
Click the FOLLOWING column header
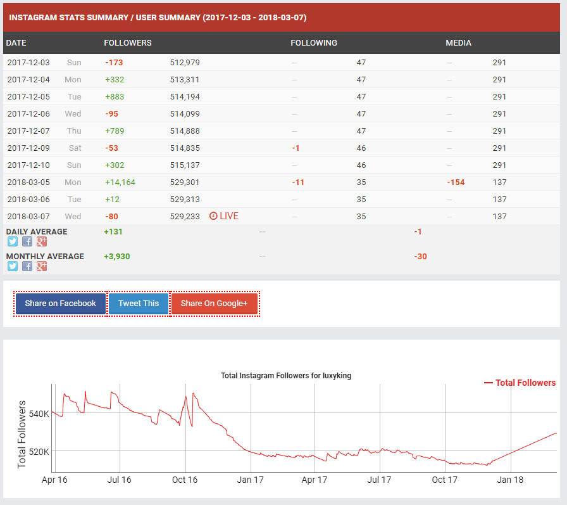coord(314,43)
